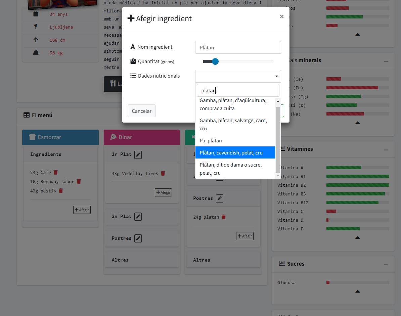The height and width of the screenshot is (316, 401).
Task: Select 'Gamba, plàtan, salvatge, carn, cru'
Action: (235, 125)
